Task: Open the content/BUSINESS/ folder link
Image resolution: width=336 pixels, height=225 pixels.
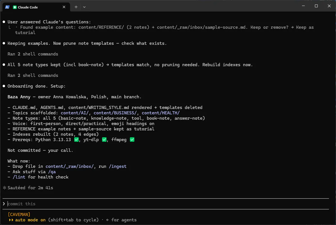Action: [x=115, y=113]
